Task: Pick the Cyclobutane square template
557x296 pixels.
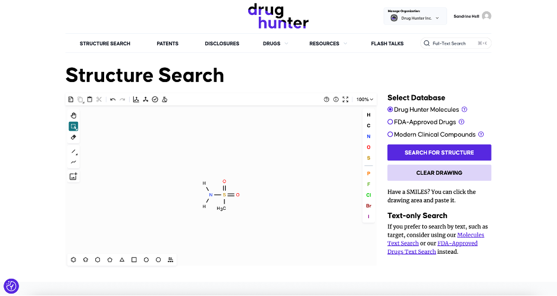Action: [x=134, y=260]
